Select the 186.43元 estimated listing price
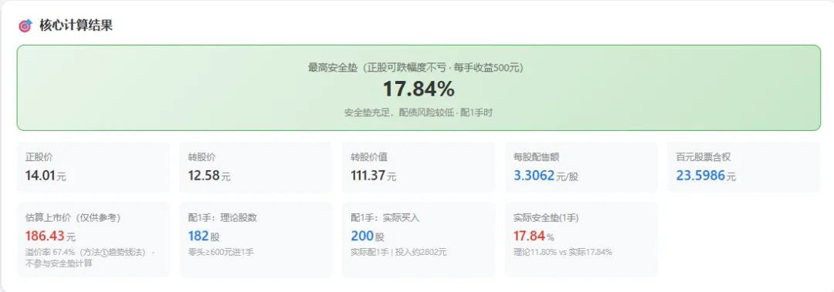834x292 pixels. tap(50, 236)
